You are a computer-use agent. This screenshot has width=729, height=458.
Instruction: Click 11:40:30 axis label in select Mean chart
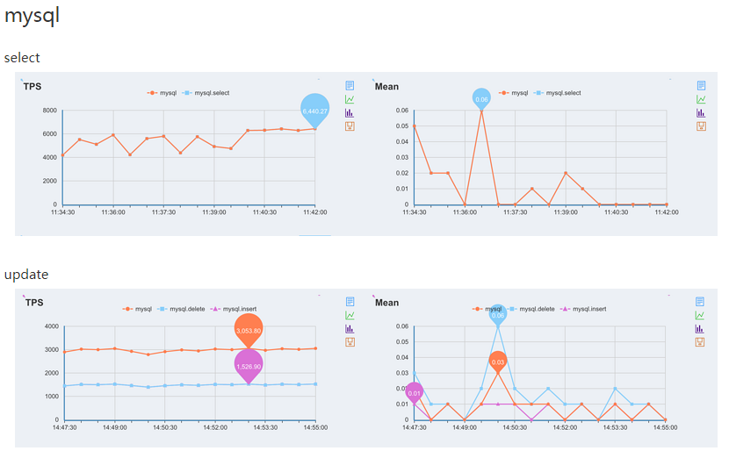click(x=616, y=212)
